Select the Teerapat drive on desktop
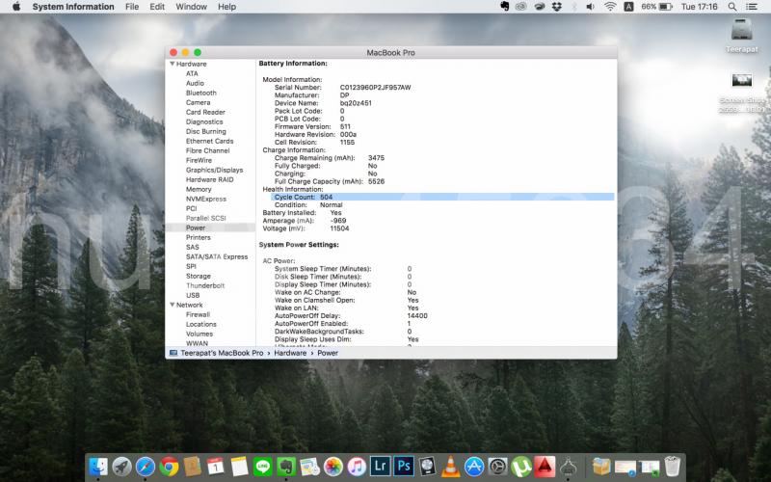 pyautogui.click(x=741, y=31)
